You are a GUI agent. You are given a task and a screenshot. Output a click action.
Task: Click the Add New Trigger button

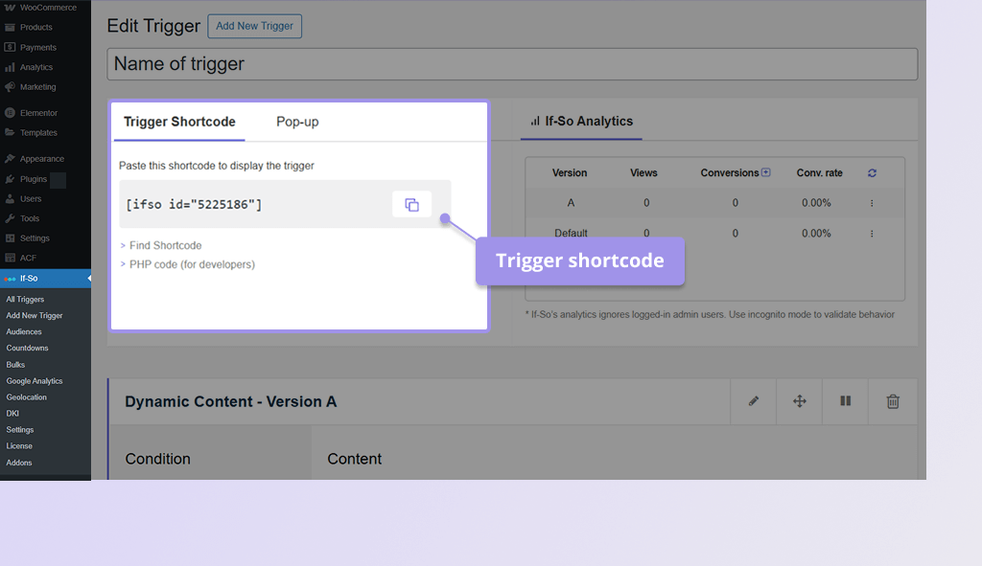254,26
